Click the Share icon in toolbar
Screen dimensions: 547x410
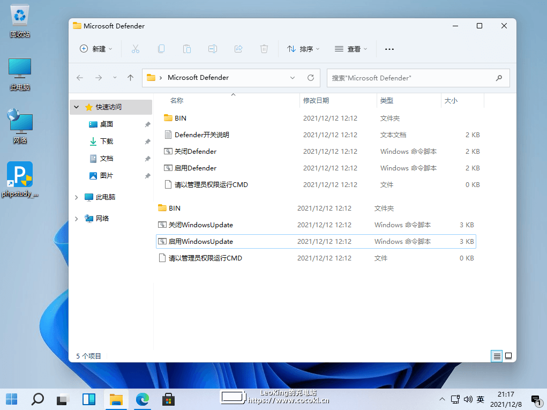(238, 49)
